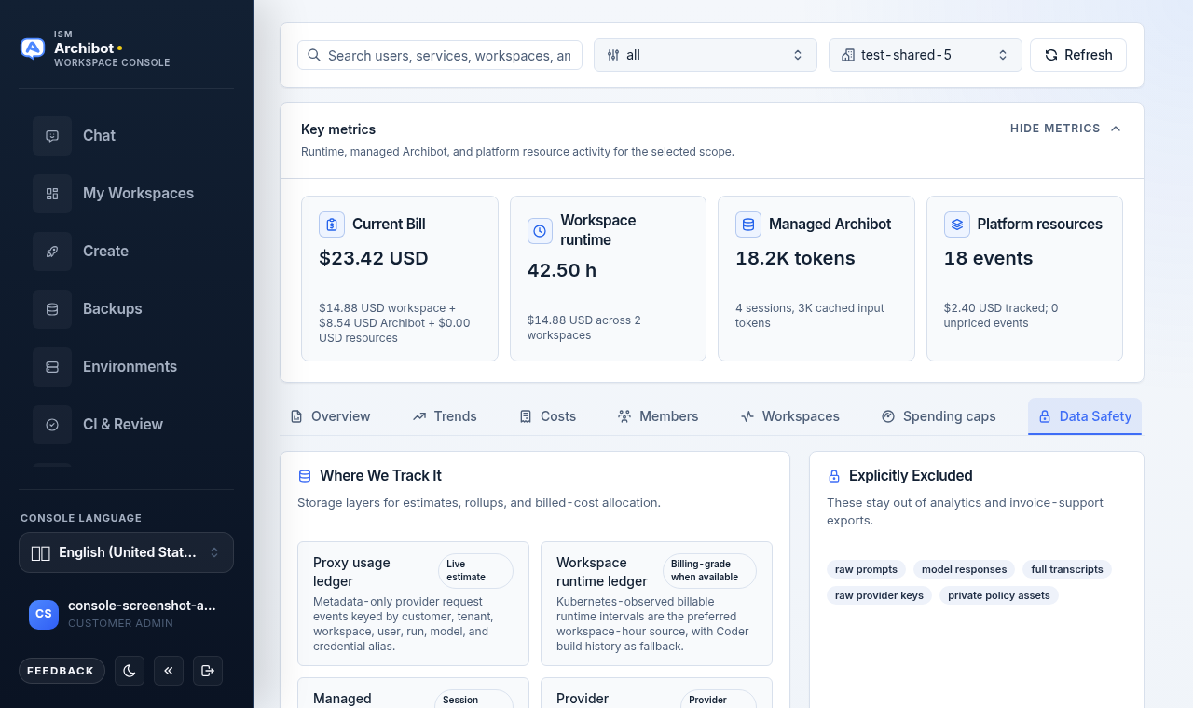Open Chat from the sidebar

click(126, 136)
